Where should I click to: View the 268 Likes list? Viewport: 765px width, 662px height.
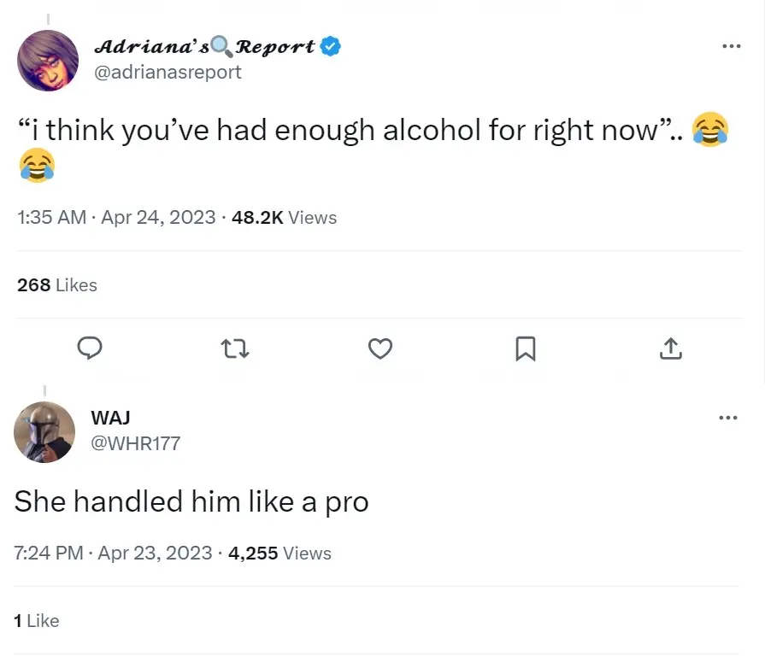[x=57, y=285]
